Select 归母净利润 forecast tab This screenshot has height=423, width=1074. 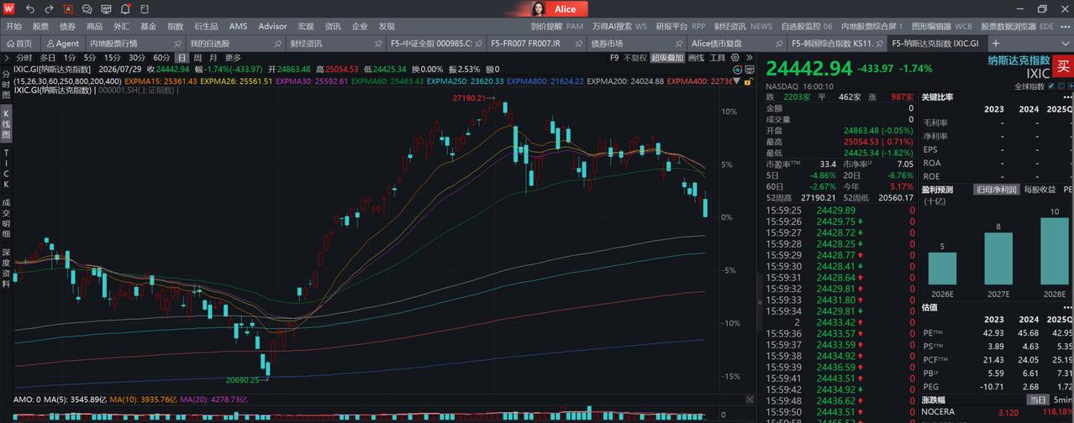pos(996,189)
